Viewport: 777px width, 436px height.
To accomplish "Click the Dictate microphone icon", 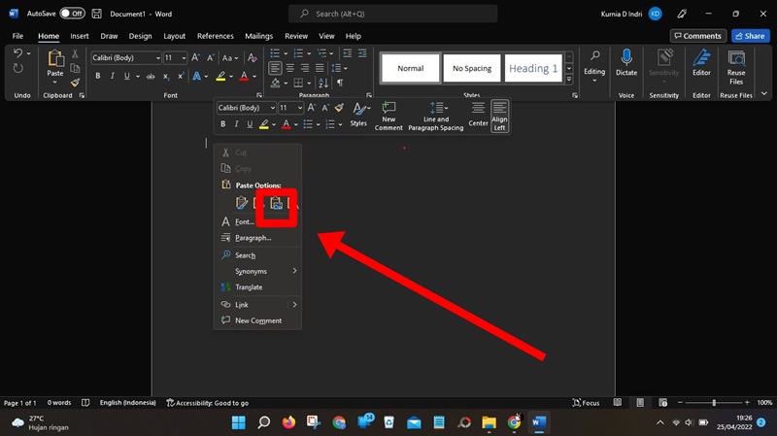I will pyautogui.click(x=626, y=58).
